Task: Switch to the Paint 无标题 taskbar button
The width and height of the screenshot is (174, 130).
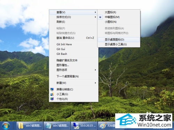Action: pyautogui.click(x=107, y=125)
